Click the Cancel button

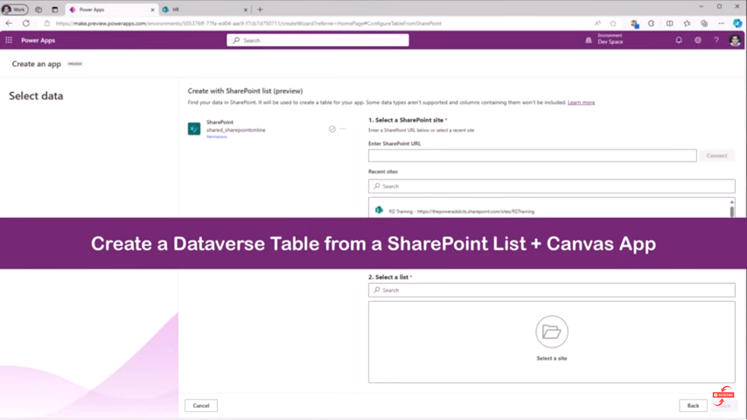pos(201,406)
